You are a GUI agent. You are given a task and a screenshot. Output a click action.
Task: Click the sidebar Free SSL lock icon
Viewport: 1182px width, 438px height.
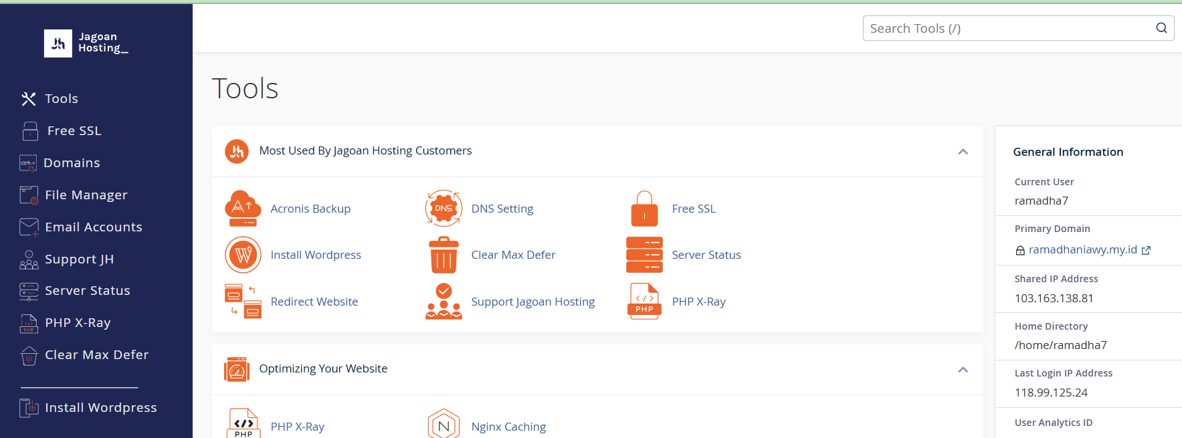(31, 131)
